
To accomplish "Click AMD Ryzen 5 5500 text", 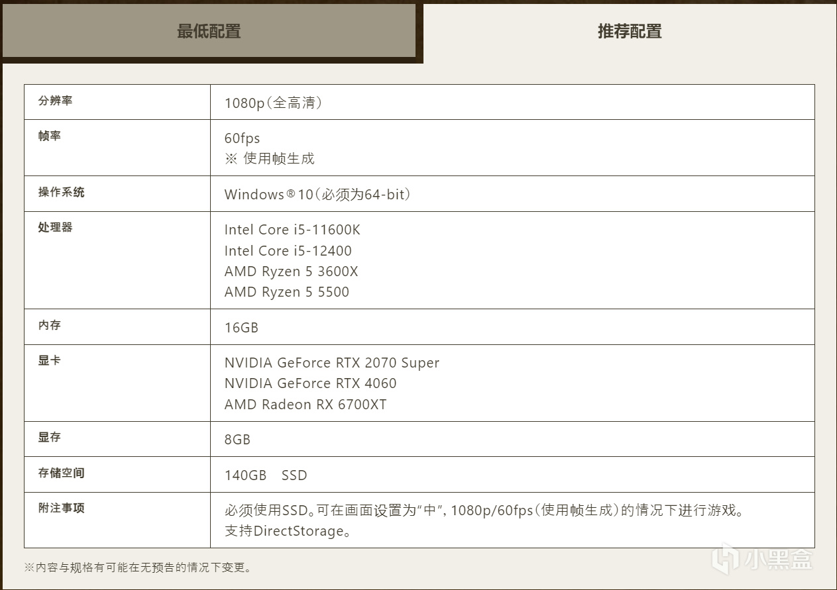I will 287,292.
